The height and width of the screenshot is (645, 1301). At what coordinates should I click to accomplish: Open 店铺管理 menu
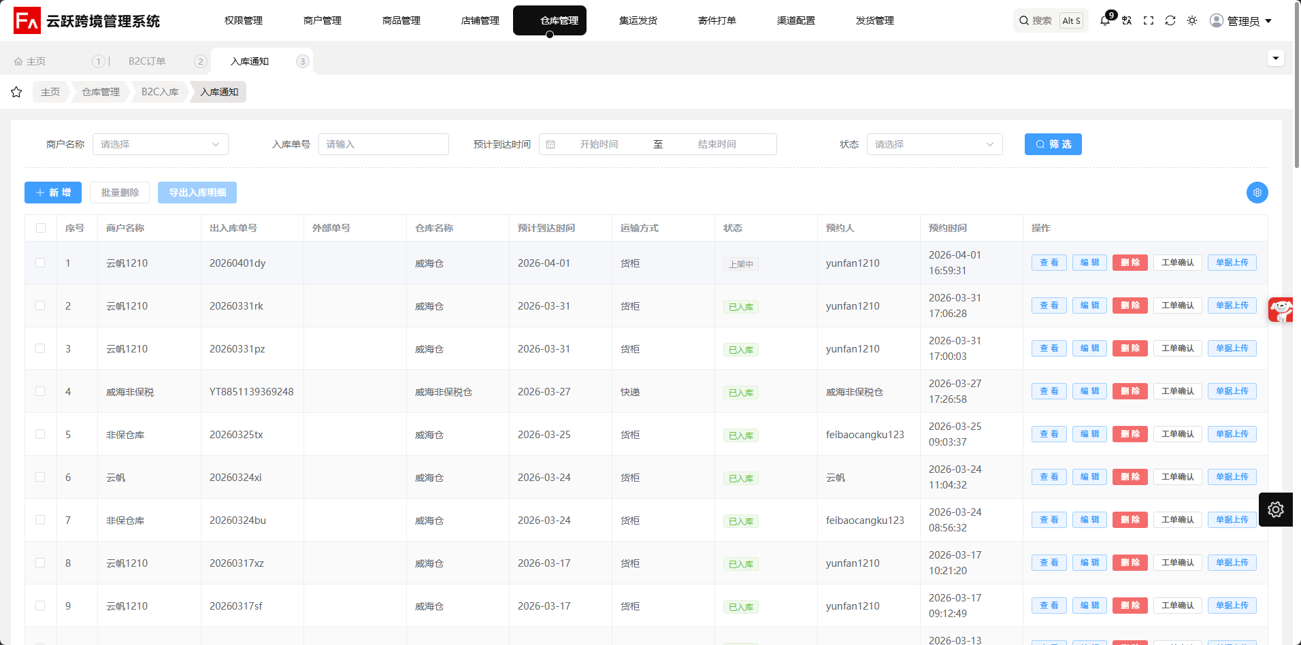[x=480, y=20]
